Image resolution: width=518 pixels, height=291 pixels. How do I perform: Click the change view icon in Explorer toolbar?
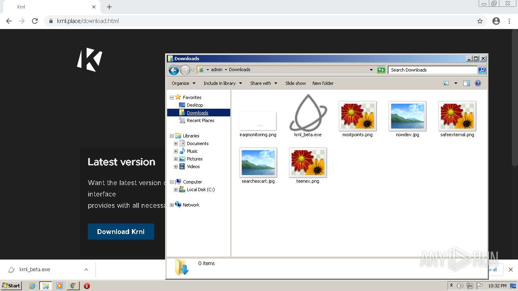(446, 83)
